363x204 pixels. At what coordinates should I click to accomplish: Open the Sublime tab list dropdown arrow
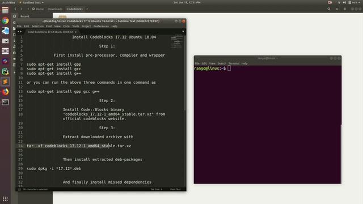[183, 32]
